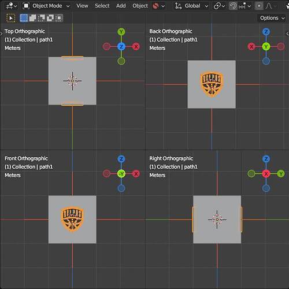Select the Select Box tool icon
Viewport: 289px width, 289px height.
click(10, 18)
